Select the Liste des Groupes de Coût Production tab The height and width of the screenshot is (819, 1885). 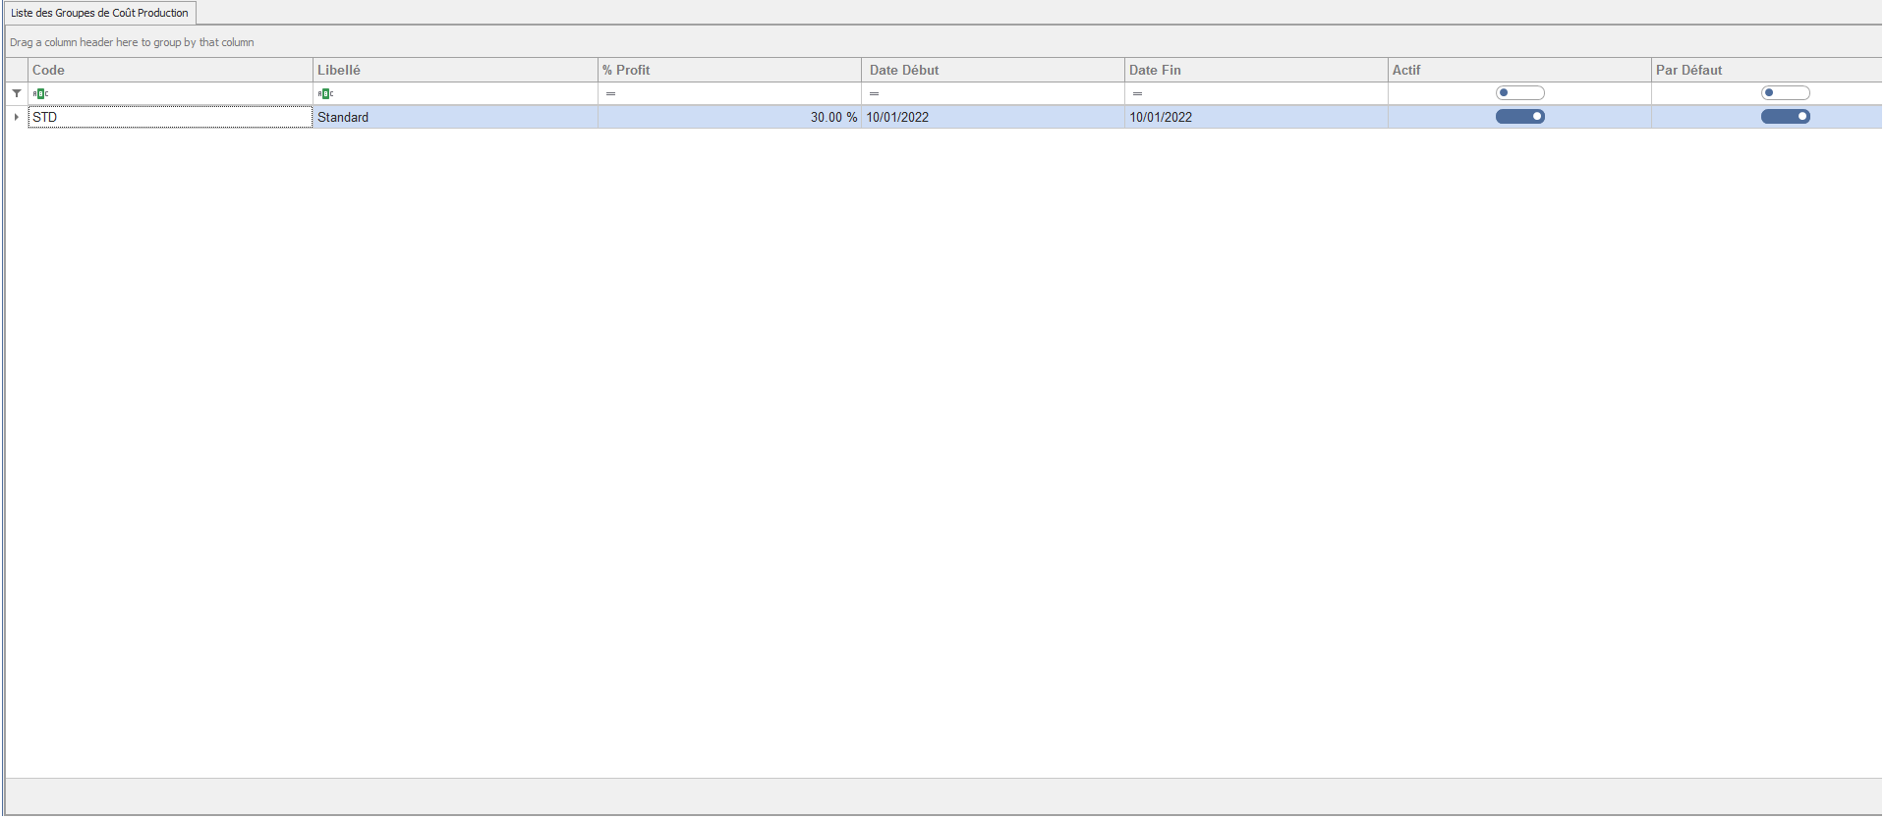[99, 13]
